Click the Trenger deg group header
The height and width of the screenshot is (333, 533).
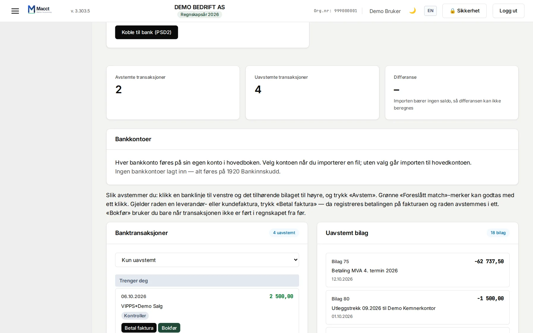coord(207,281)
